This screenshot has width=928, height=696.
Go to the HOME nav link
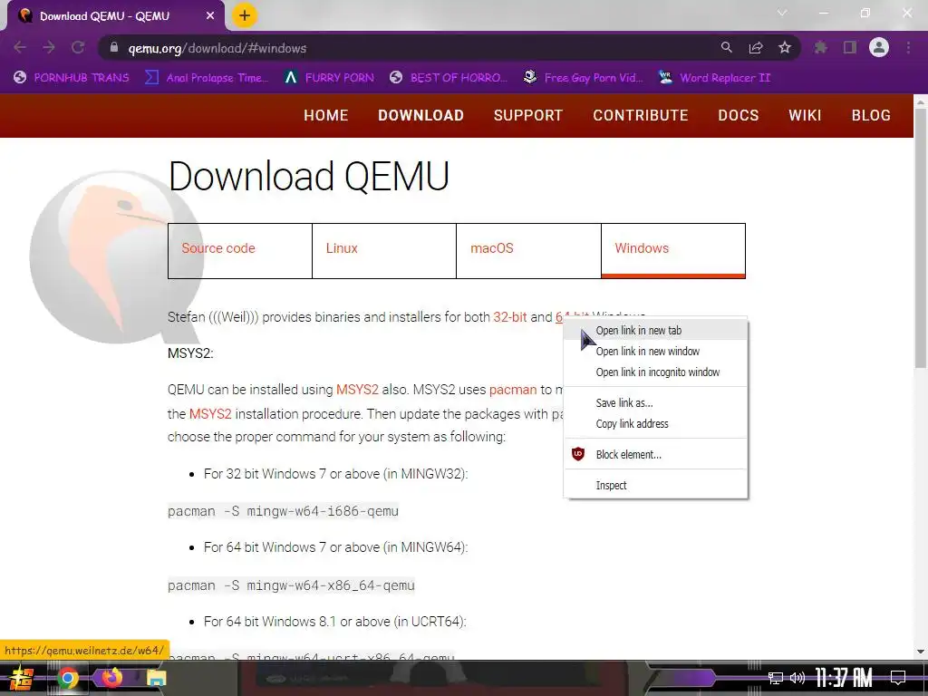pyautogui.click(x=326, y=115)
